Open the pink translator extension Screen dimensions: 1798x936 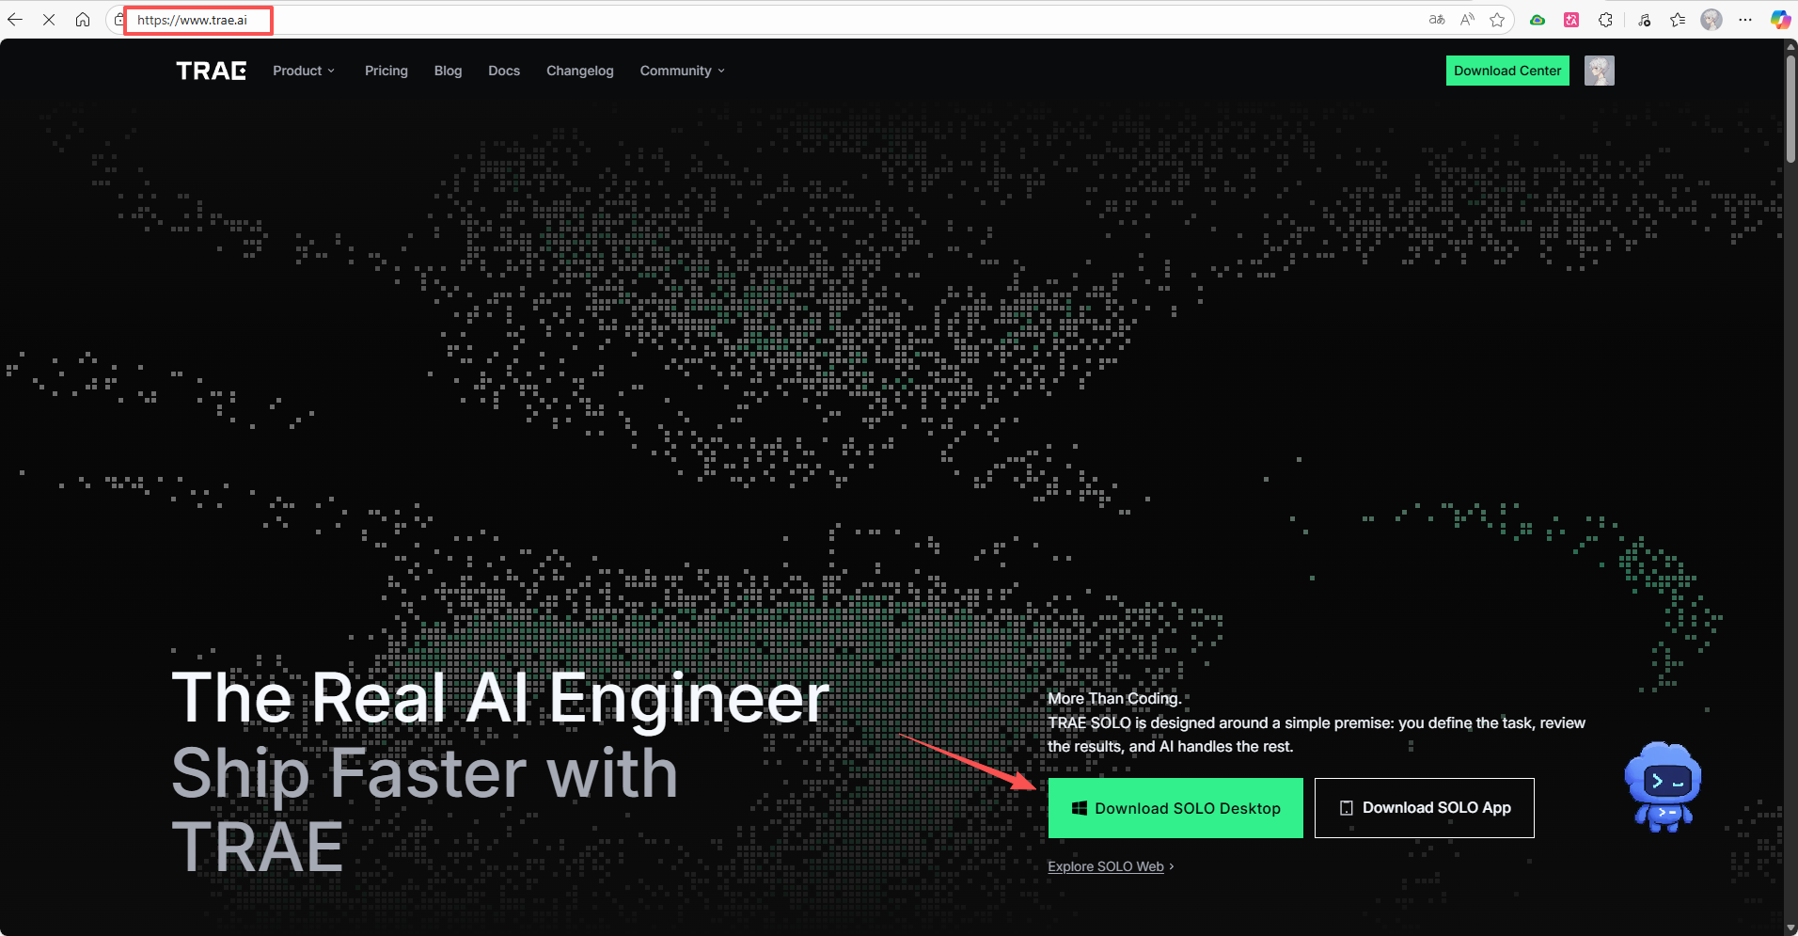(x=1571, y=20)
